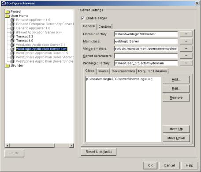This screenshot has height=172, width=201.
Task: Click the Add... button
Action: pos(176,79)
